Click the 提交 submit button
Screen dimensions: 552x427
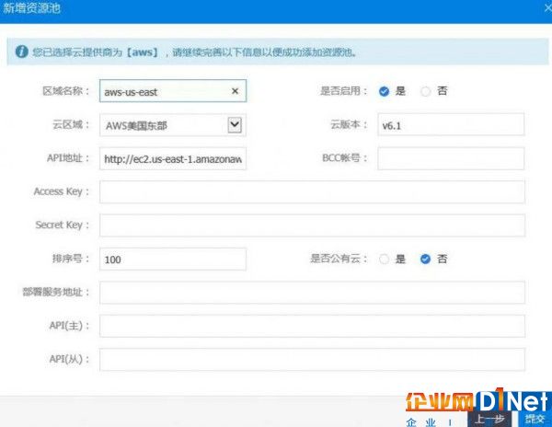[x=535, y=419]
